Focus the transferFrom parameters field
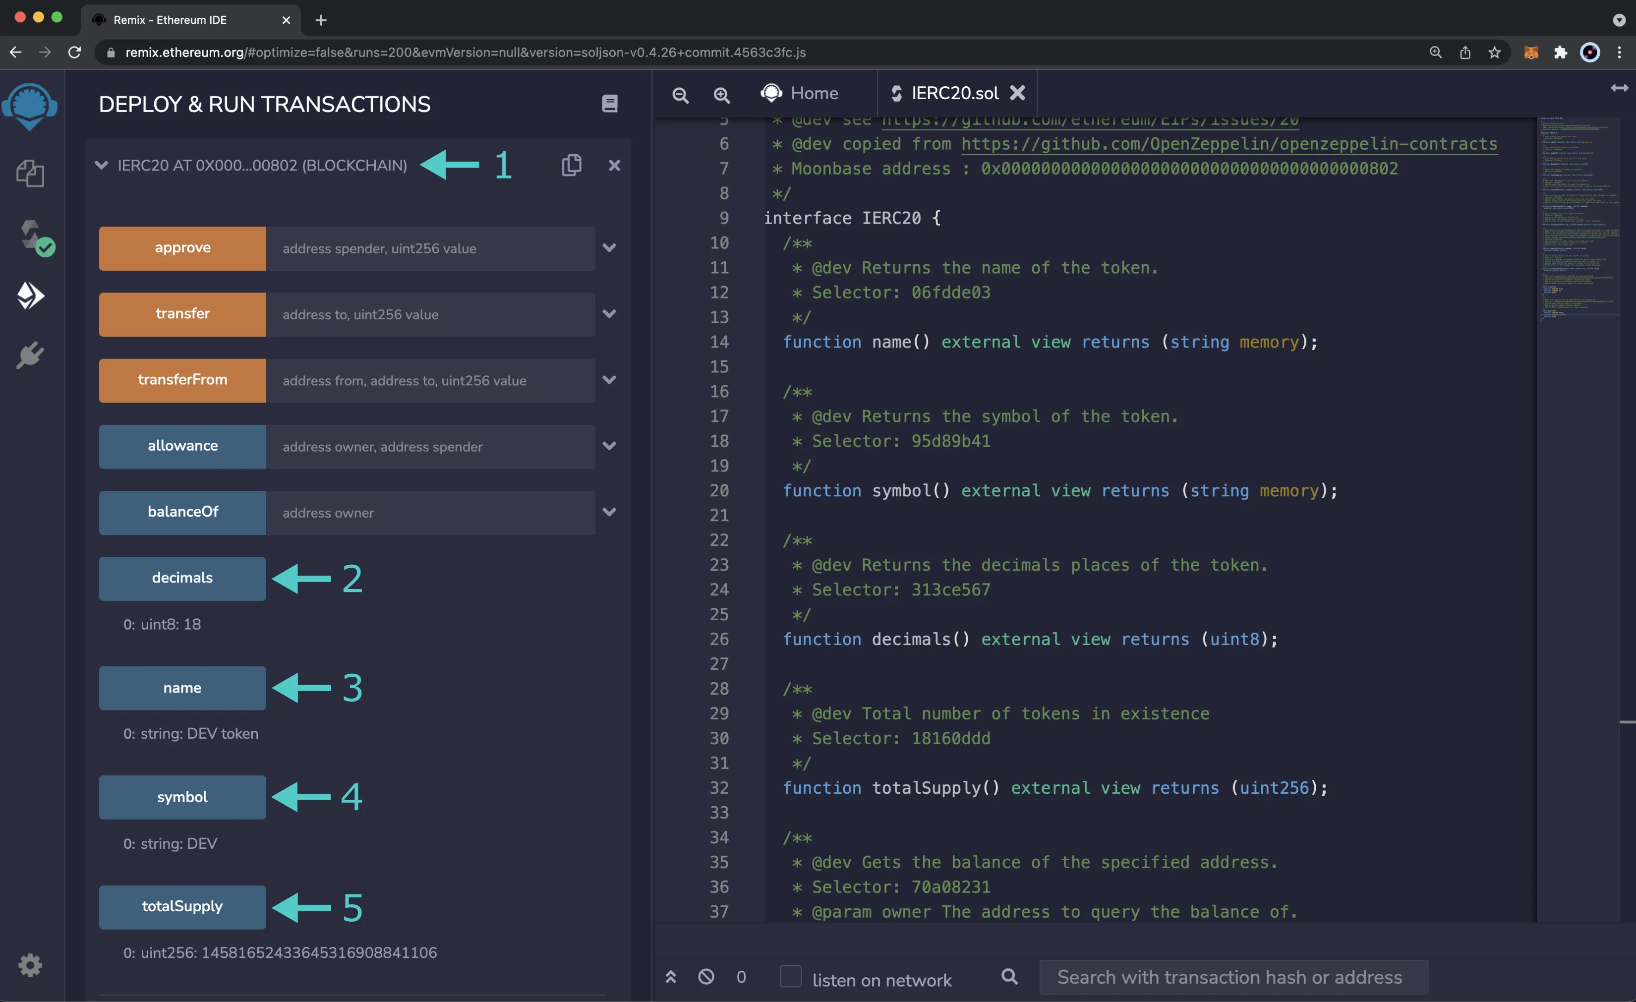 (430, 380)
